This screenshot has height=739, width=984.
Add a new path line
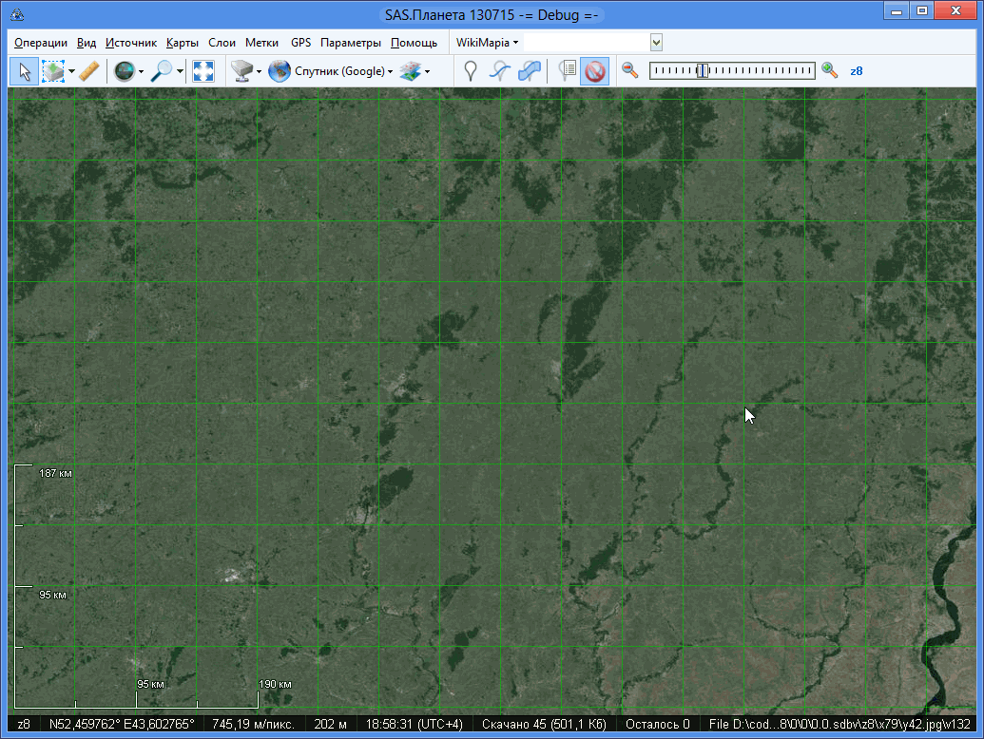click(500, 71)
